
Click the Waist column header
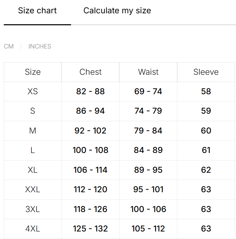point(148,72)
